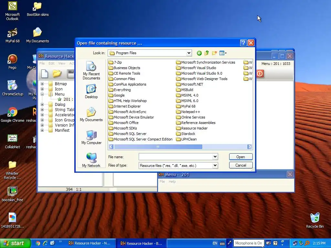Select the CollabNet desktop icon
The width and height of the screenshot is (331, 248).
12,141
